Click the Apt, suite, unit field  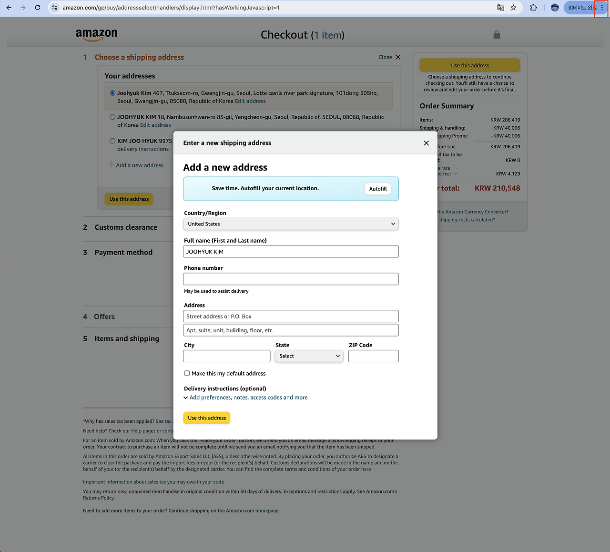291,330
